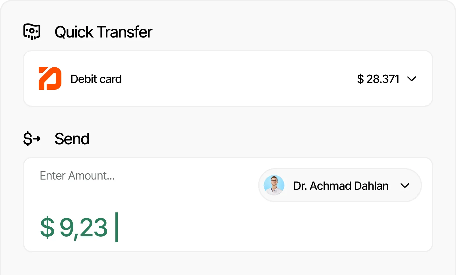This screenshot has height=275, width=456.
Task: Click the digits 23 in the entered amount
Action: tap(94, 227)
